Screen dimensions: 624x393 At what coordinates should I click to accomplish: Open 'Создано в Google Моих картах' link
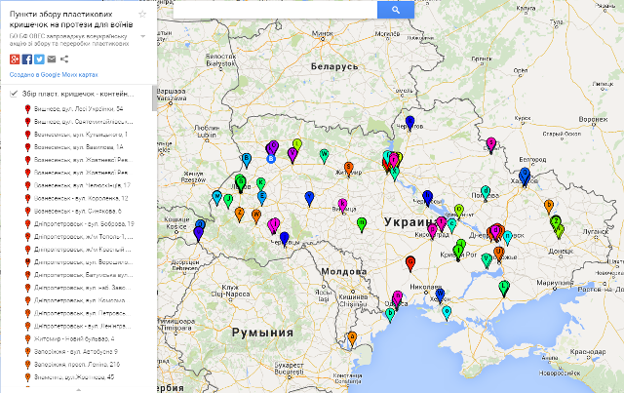[54, 74]
